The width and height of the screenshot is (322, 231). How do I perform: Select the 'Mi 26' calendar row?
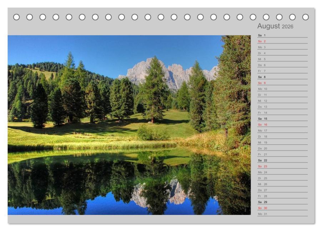click(283, 184)
